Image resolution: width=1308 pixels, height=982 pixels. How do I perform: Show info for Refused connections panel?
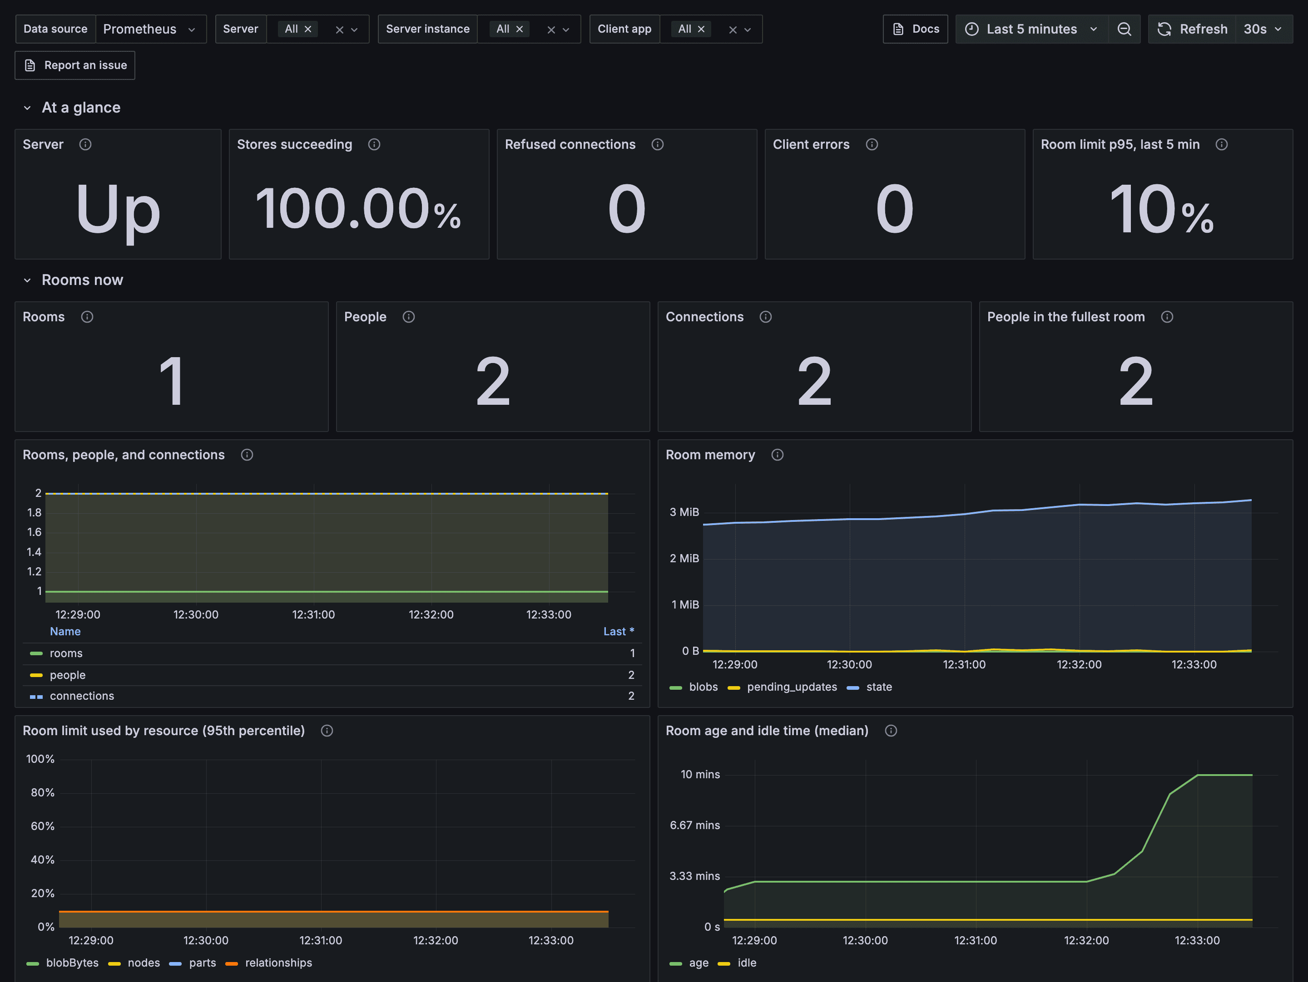[657, 144]
